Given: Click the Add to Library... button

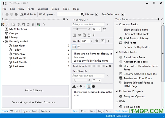Looking at the screenshot, I should [35, 90].
